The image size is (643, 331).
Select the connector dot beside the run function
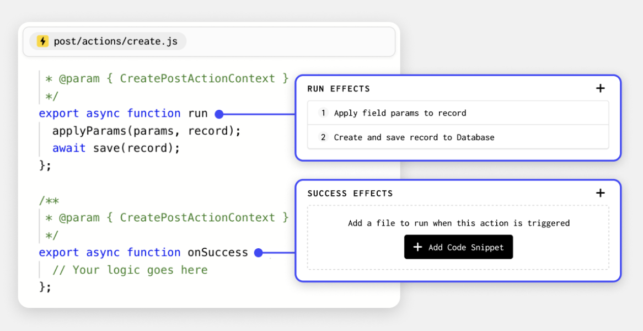(x=219, y=114)
